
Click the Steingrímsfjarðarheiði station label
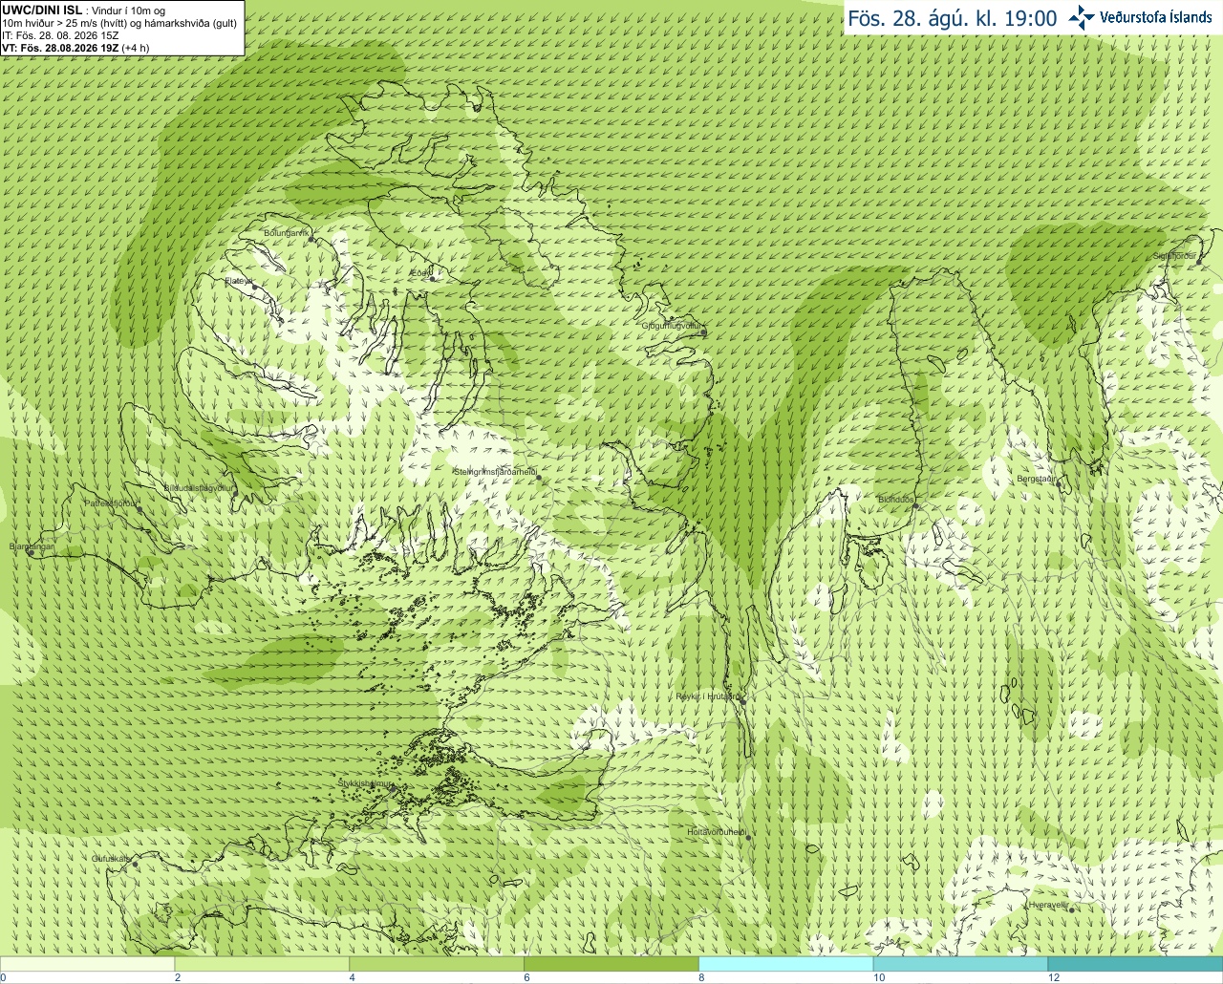[x=495, y=472]
